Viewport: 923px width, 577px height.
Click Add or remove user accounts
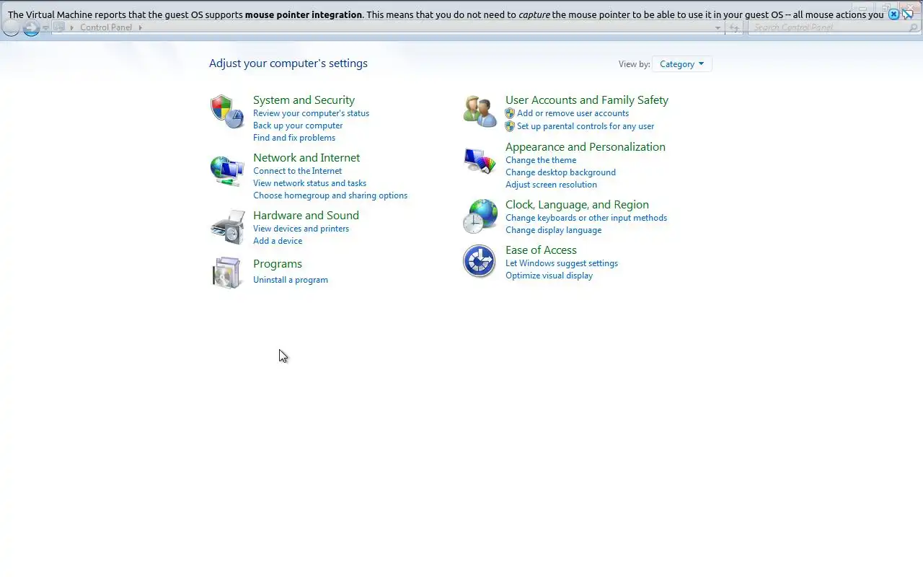coord(573,113)
